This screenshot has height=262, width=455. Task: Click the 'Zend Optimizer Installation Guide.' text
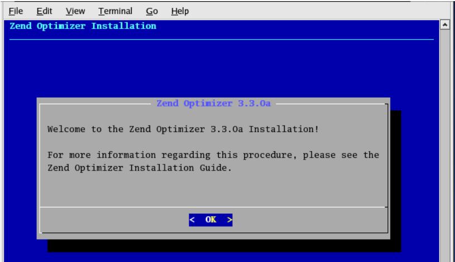(140, 168)
